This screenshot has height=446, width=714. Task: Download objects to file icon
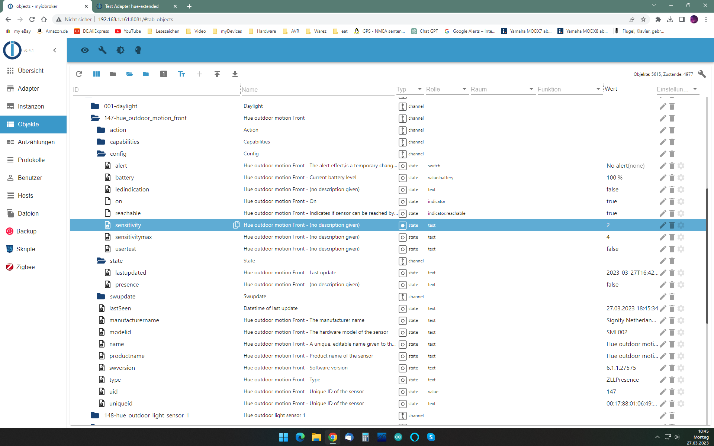(235, 74)
